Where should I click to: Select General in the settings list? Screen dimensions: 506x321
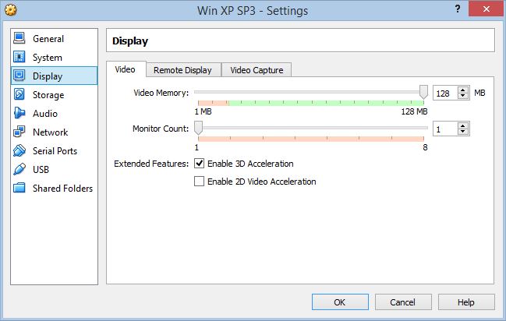click(x=48, y=39)
